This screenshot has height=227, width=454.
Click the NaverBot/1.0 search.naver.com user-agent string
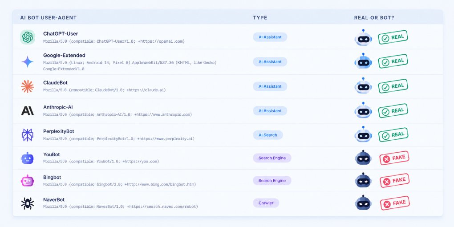pos(121,207)
